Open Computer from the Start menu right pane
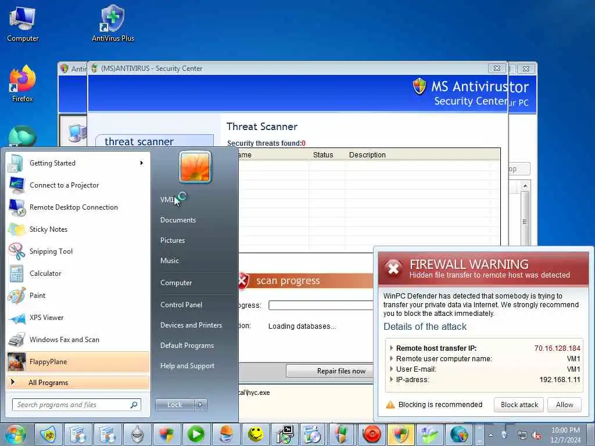 pos(176,283)
